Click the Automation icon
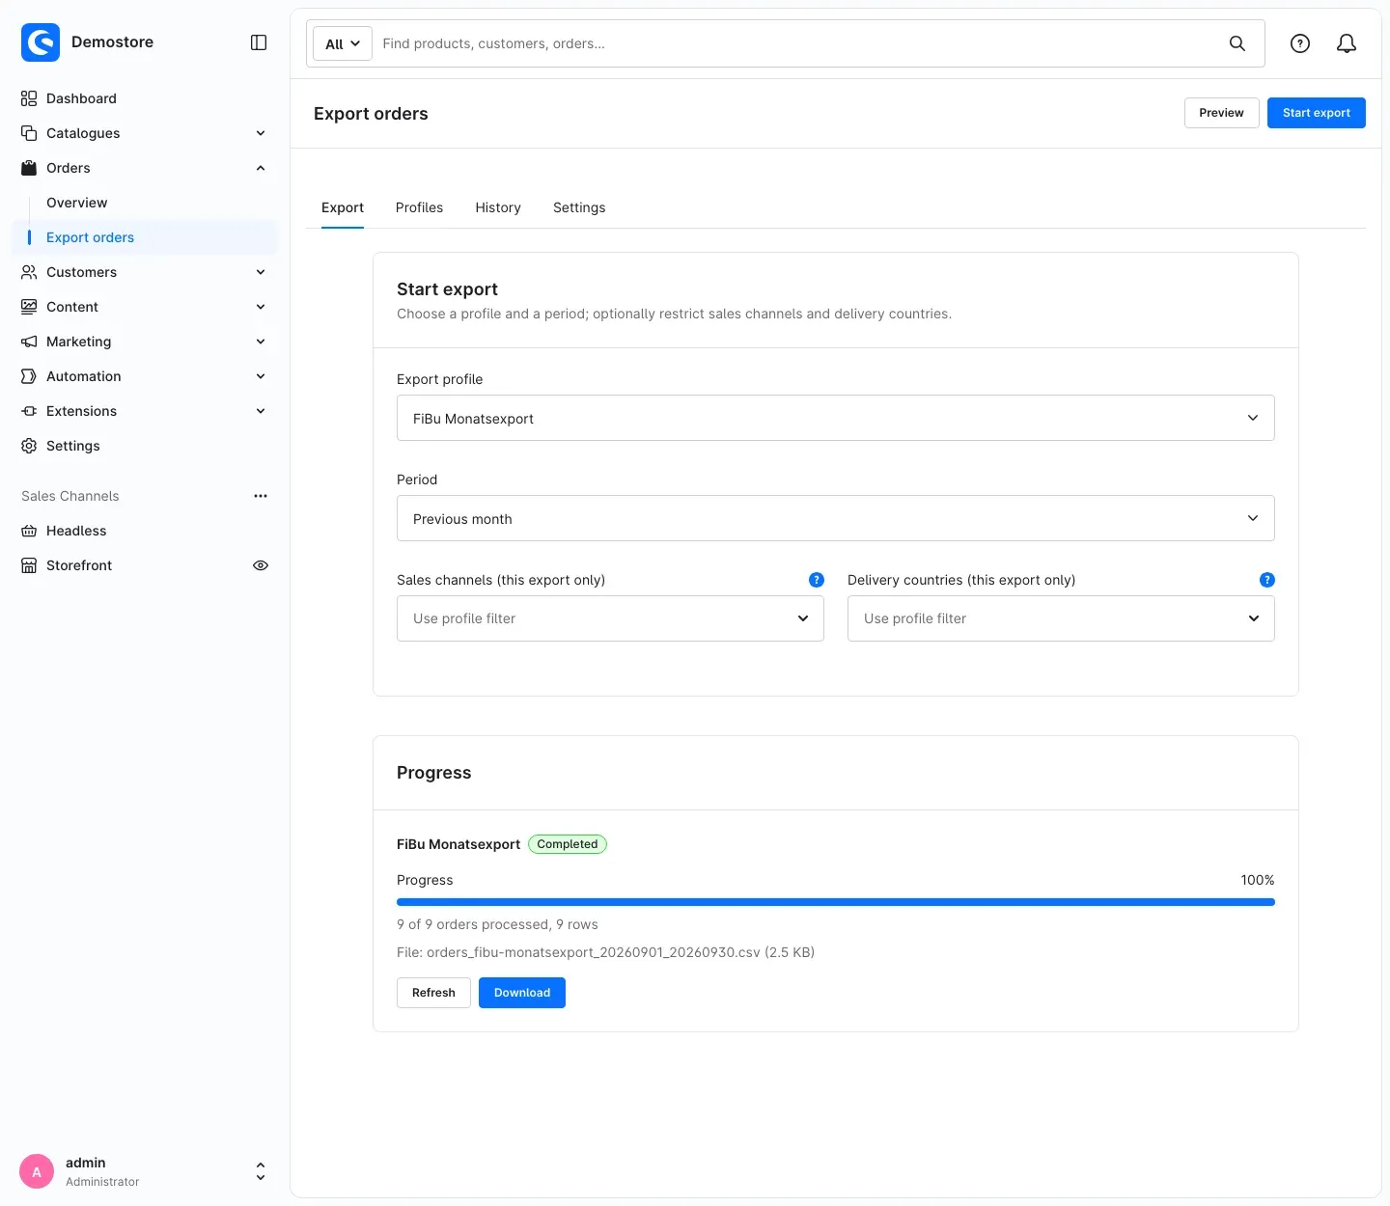 [x=29, y=376]
